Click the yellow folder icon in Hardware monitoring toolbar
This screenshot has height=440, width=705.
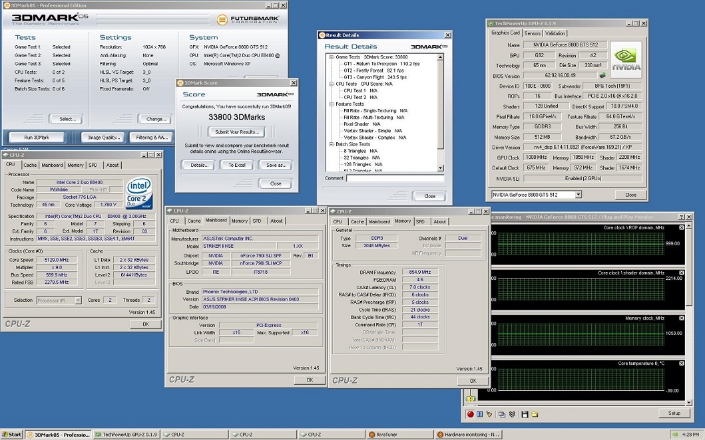pyautogui.click(x=535, y=414)
